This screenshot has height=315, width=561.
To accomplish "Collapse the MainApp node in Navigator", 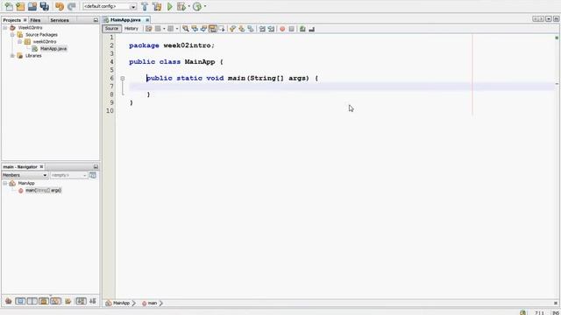I will 5,183.
